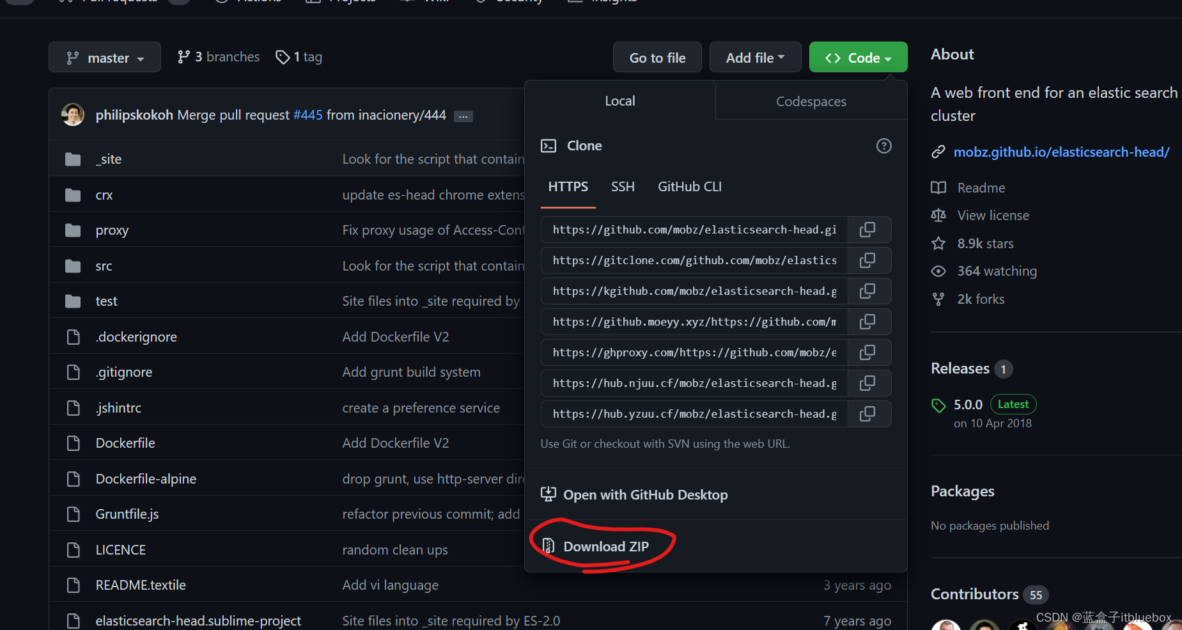Open the Dockerfile-alpine file
Viewport: 1182px width, 630px height.
click(x=146, y=479)
